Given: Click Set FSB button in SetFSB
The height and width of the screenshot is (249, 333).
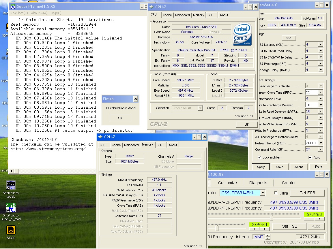Looking at the screenshot, I should point(289,226).
